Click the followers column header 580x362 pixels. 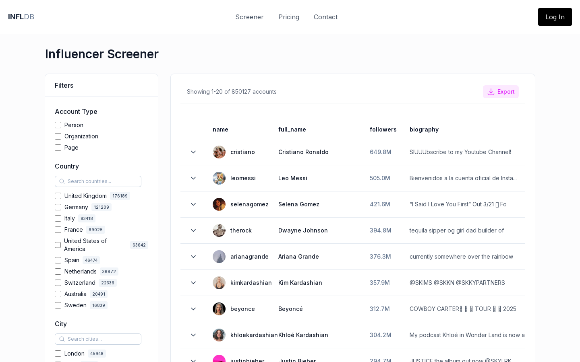pyautogui.click(x=383, y=130)
